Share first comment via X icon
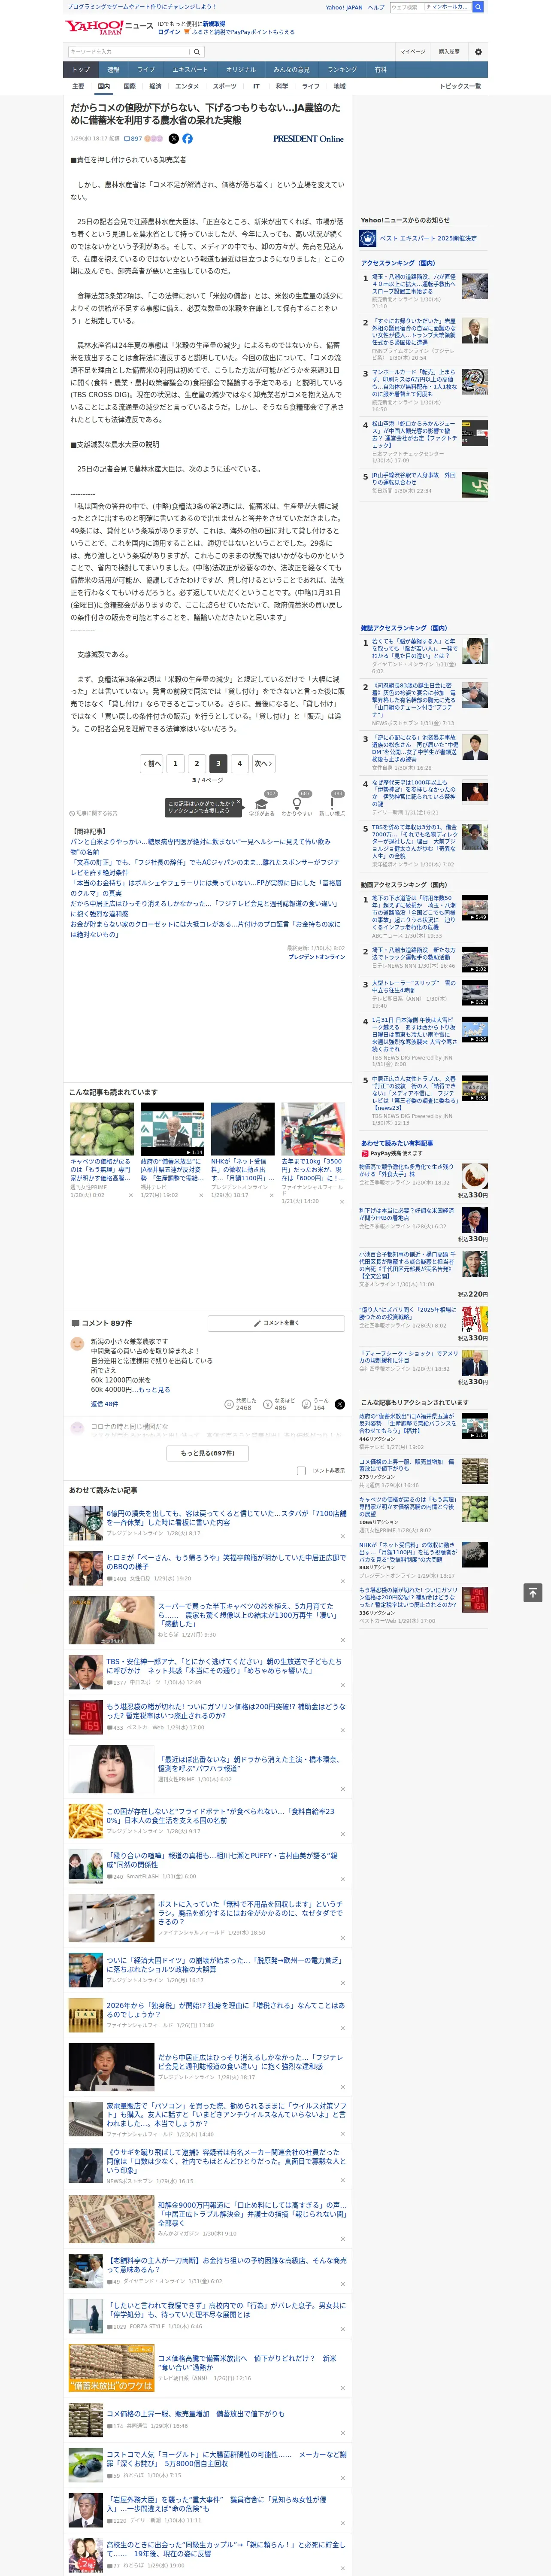Image resolution: width=551 pixels, height=2576 pixels. [340, 1404]
